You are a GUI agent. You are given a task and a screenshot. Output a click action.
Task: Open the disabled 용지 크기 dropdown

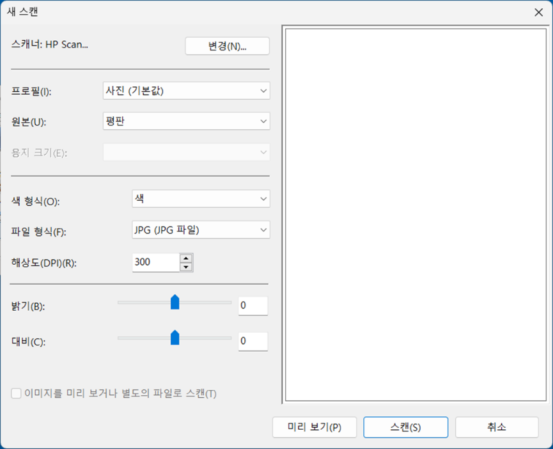point(186,152)
